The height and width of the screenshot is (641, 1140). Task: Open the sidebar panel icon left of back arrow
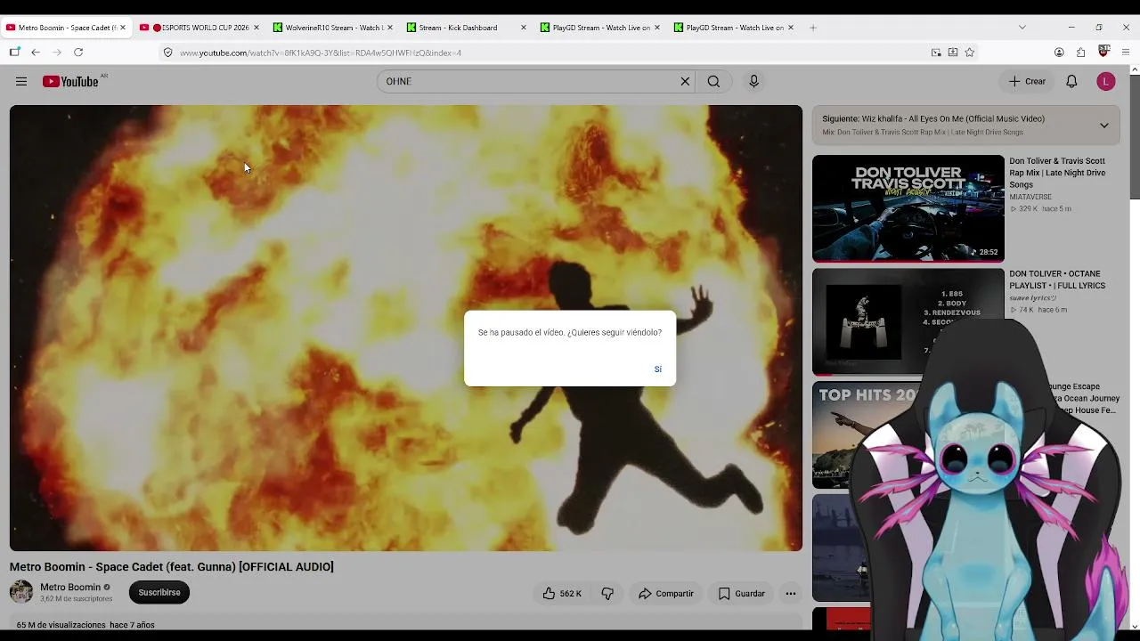pyautogui.click(x=14, y=53)
